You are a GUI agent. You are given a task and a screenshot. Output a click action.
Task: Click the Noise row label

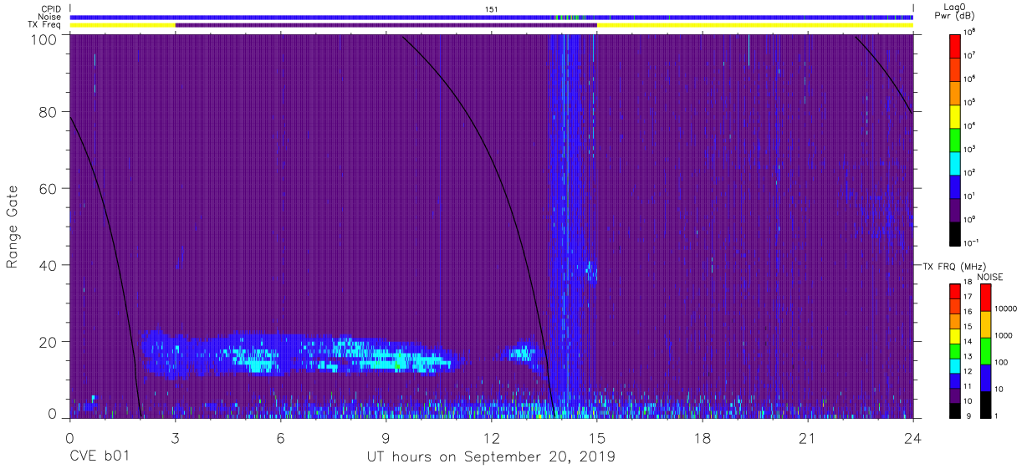[x=49, y=17]
